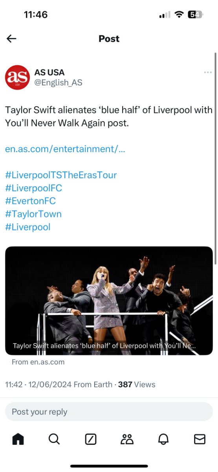Tap the #LiverpoolFC hashtag

coord(34,188)
